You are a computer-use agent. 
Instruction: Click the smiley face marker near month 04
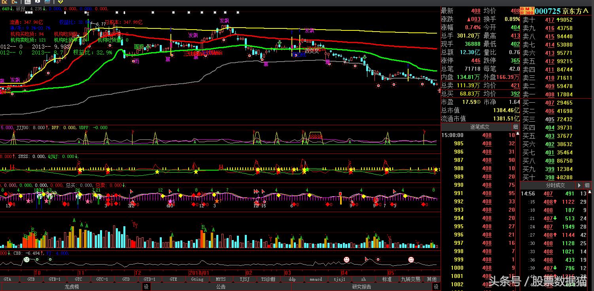[346, 259]
